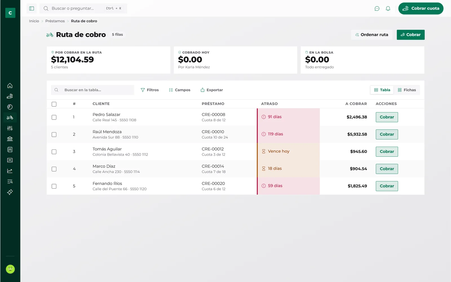The width and height of the screenshot is (451, 282).
Task: Open the user avatar at sidebar bottom
Action: pos(10,269)
